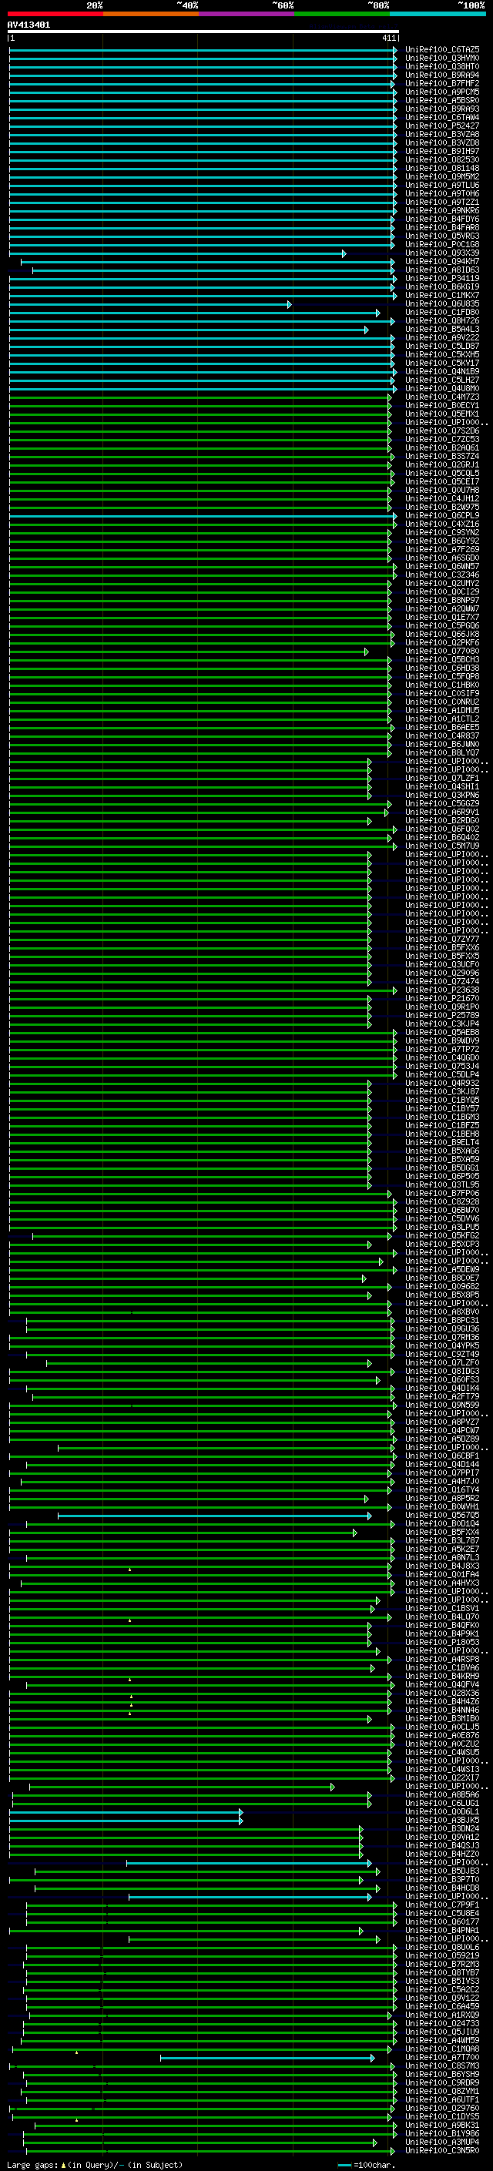
Task: Select the label UniRef100_C4M7Z3
Action: pos(442,397)
